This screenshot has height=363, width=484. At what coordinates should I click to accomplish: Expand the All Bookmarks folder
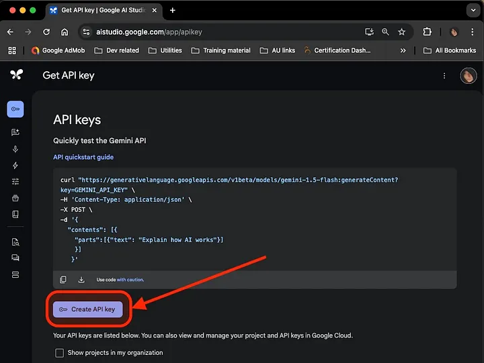click(x=450, y=50)
